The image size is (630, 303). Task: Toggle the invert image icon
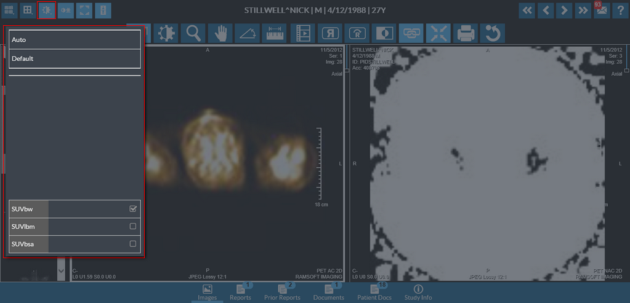pyautogui.click(x=384, y=33)
